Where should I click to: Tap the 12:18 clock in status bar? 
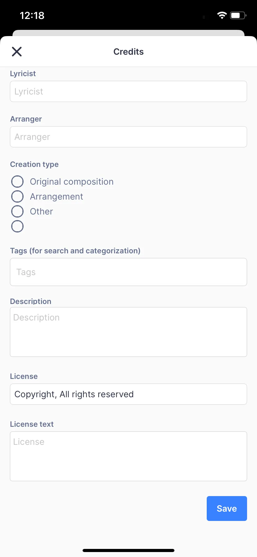pos(32,15)
